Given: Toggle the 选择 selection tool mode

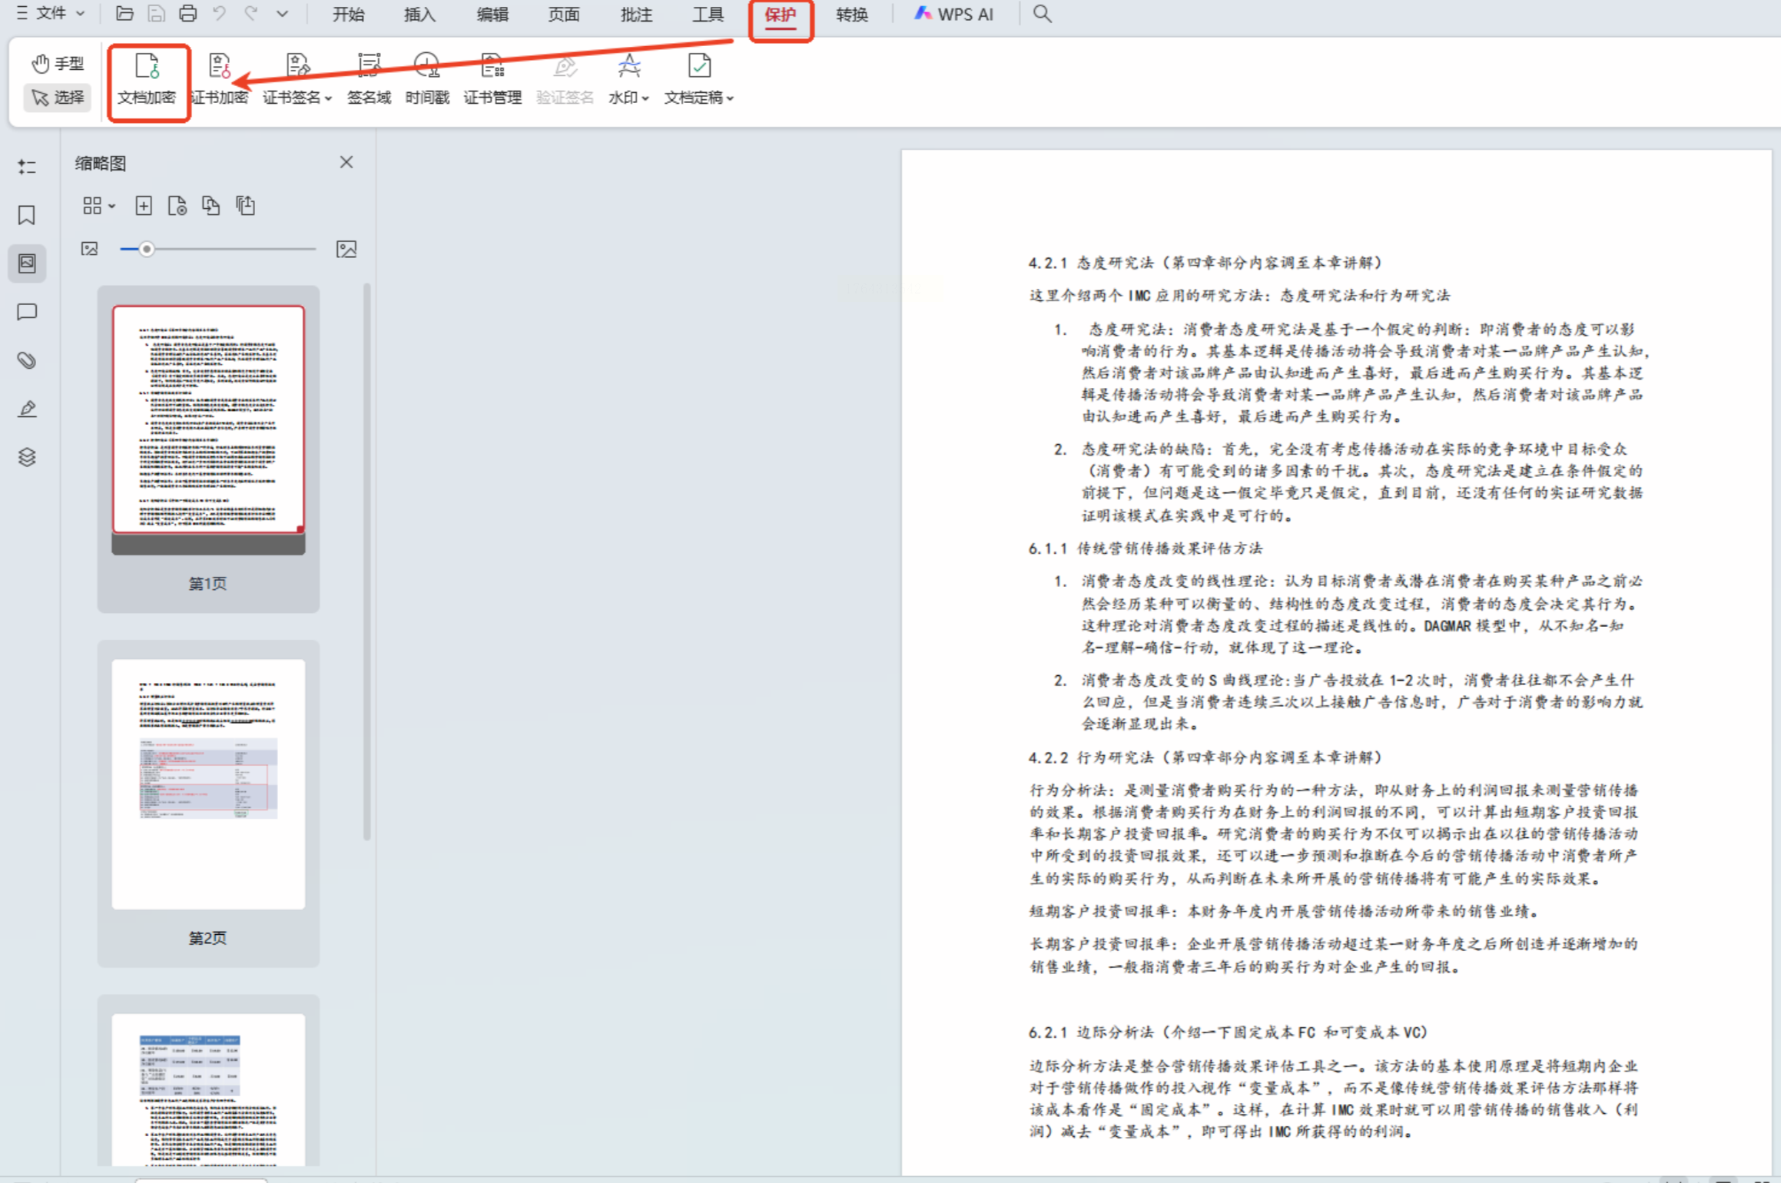Looking at the screenshot, I should tap(58, 98).
